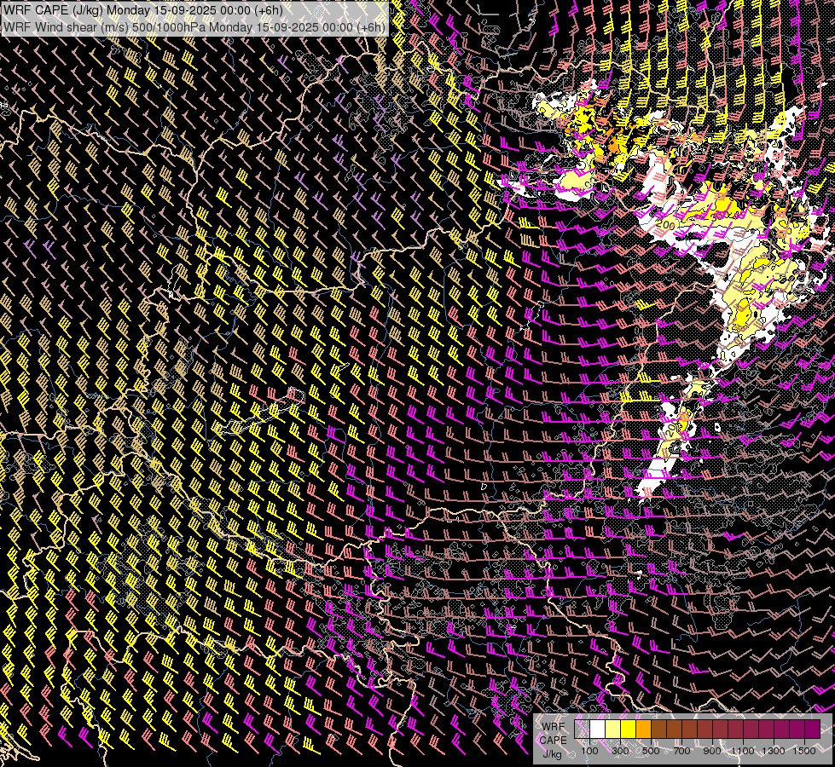This screenshot has height=767, width=835.
Task: Click the pale yellow CAPE legend swatch
Action: pos(613,729)
